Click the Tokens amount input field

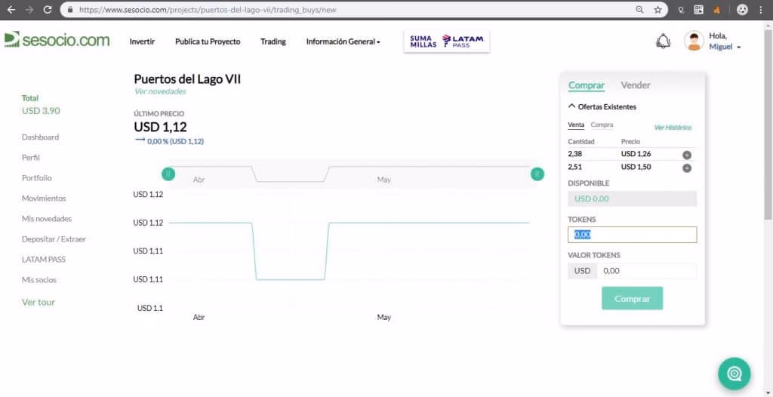click(x=632, y=235)
